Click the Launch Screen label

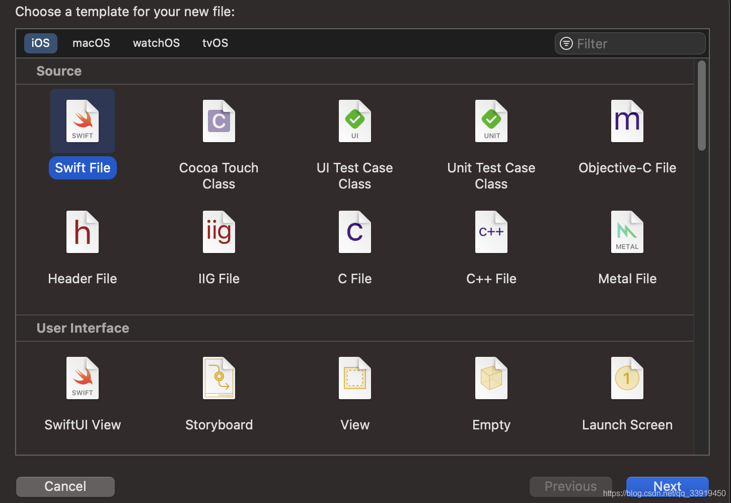click(627, 425)
